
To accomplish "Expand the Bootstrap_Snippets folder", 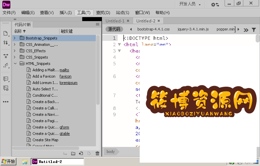I will [15, 38].
